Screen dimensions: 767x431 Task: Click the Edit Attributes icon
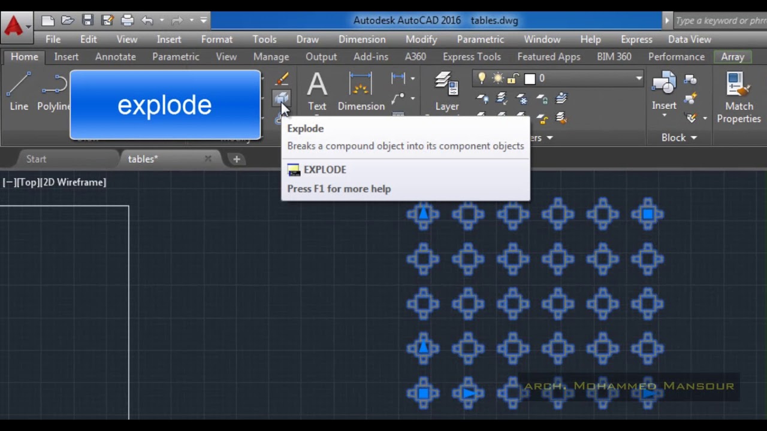pos(691,118)
